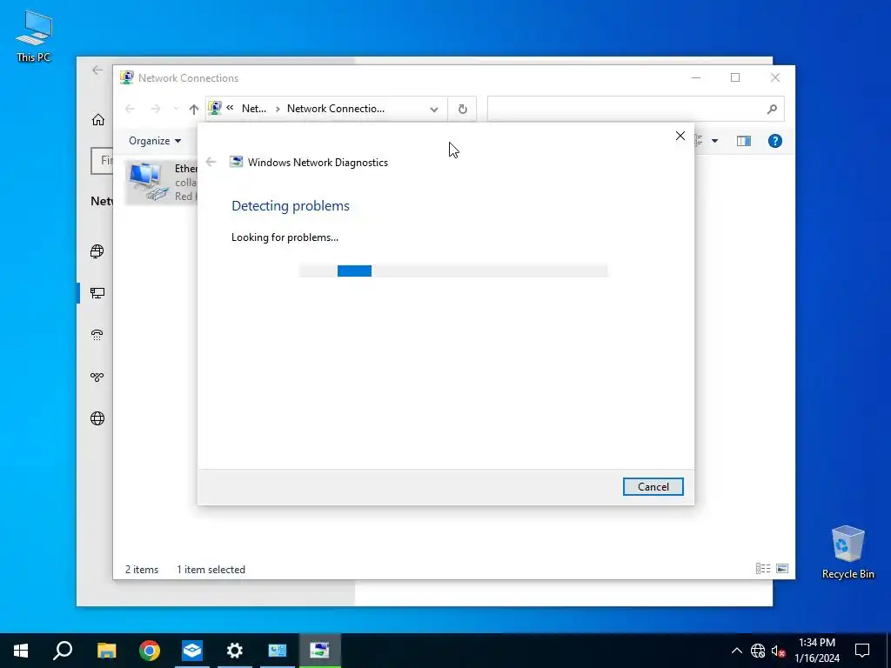Cancel the network diagnostics scan

pyautogui.click(x=653, y=487)
